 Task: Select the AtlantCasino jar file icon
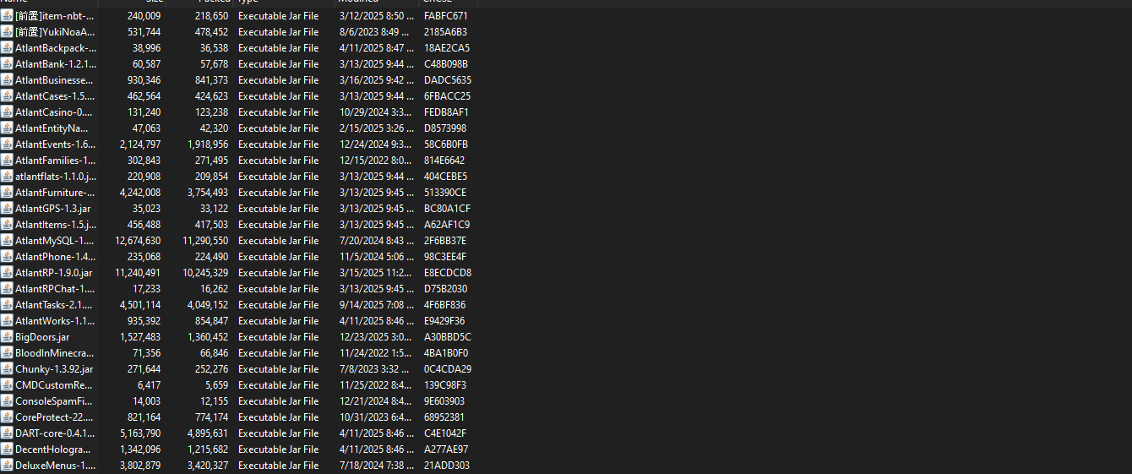click(x=7, y=112)
